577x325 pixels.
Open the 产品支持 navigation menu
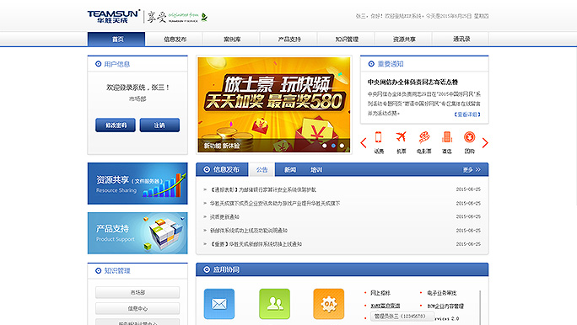click(x=289, y=39)
